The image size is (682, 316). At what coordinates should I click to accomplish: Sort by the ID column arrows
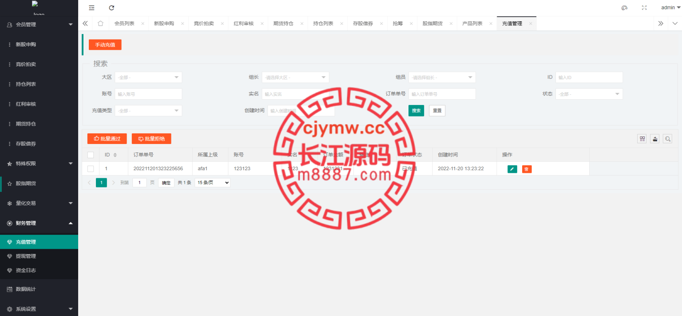(x=115, y=155)
